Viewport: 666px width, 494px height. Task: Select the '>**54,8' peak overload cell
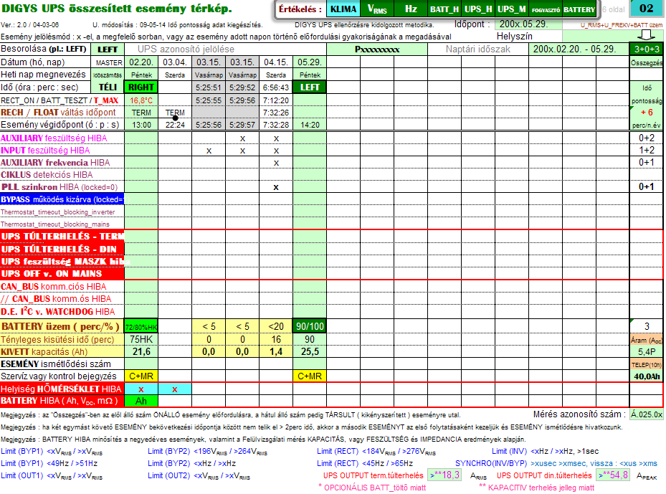pos(612,475)
